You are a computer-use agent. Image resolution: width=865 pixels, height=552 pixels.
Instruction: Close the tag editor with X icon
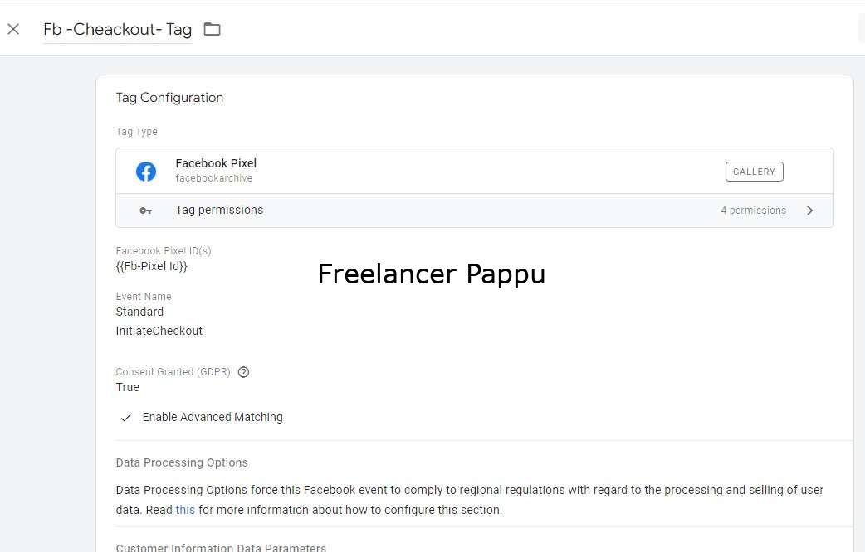pos(14,29)
